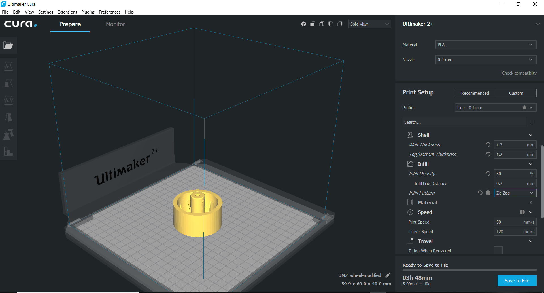Collapse the Travel settings category

coord(531,241)
